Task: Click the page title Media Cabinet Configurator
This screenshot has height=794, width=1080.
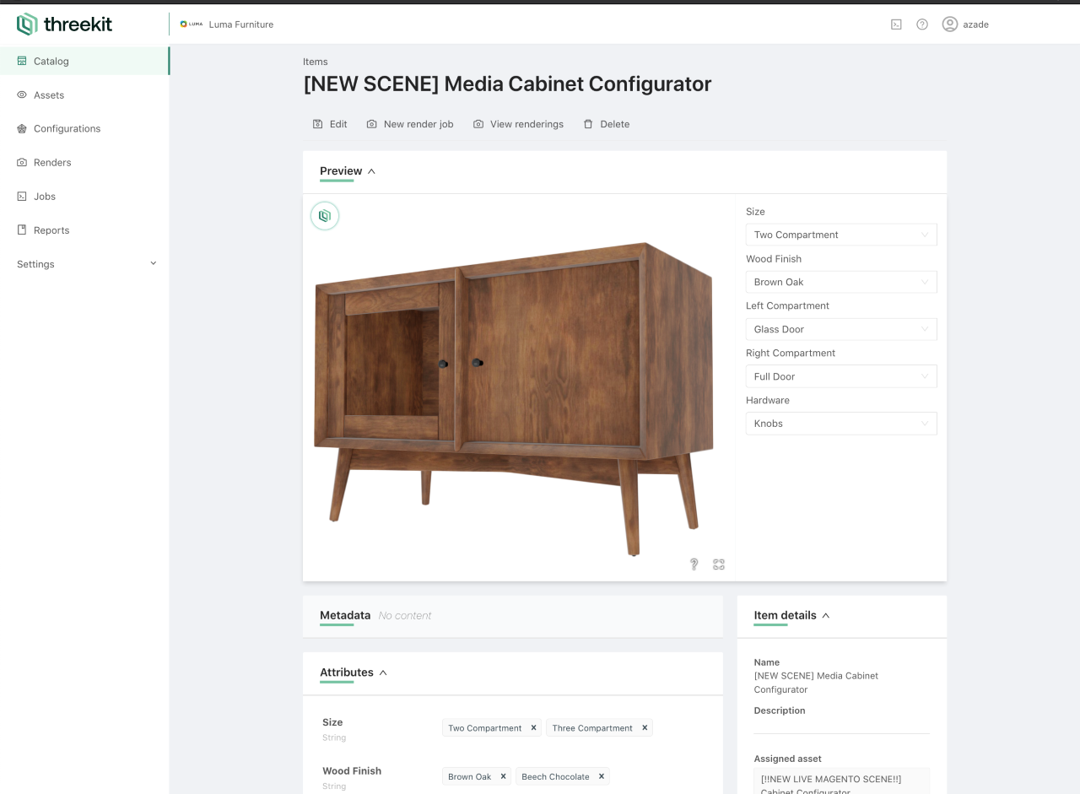Action: pyautogui.click(x=507, y=84)
